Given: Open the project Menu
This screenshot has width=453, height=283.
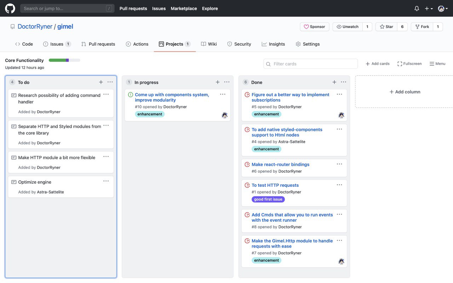Looking at the screenshot, I should click(x=437, y=64).
